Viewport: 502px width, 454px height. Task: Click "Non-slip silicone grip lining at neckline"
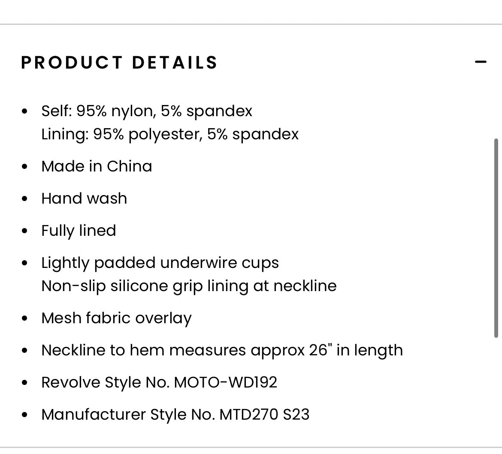[189, 286]
